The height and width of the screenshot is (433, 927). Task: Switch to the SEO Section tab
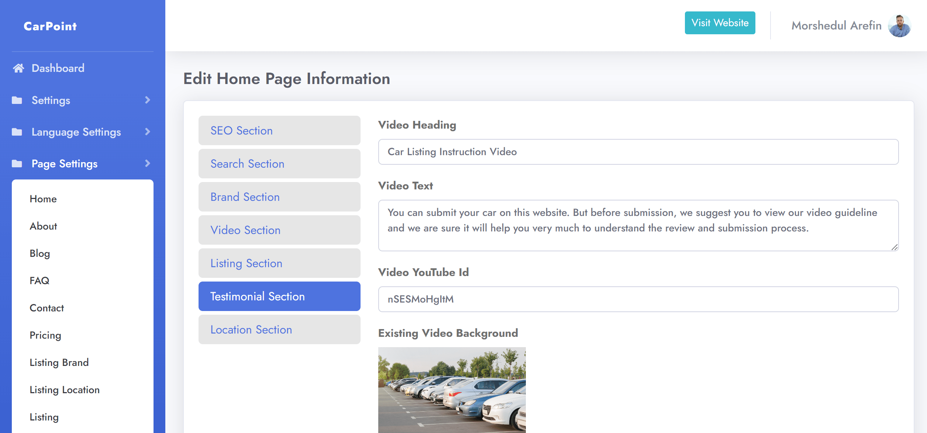279,130
